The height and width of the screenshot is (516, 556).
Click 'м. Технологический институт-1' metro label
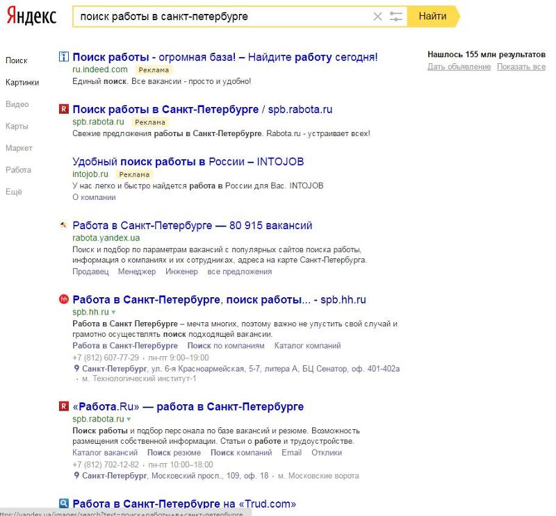point(139,379)
